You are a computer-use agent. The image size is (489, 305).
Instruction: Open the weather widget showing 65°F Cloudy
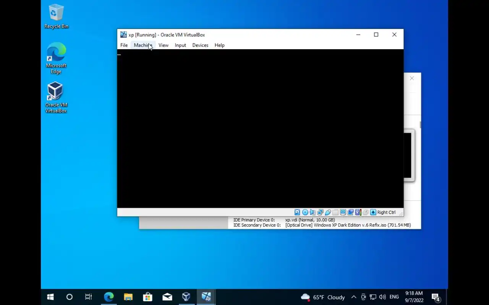pyautogui.click(x=323, y=297)
